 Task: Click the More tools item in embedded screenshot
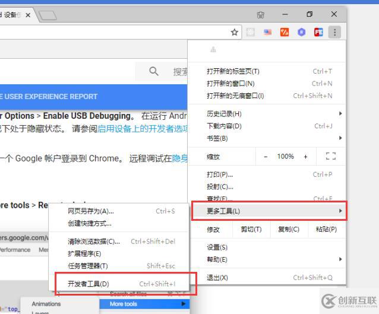(144, 304)
